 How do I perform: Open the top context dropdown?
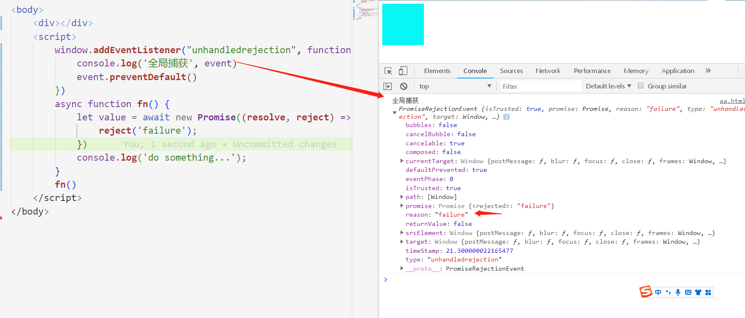(455, 86)
